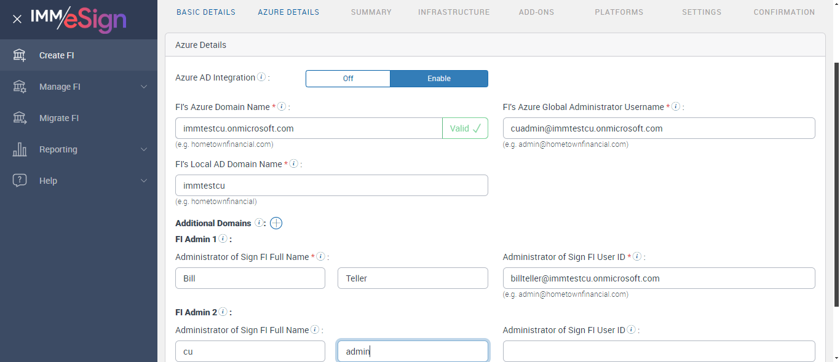Turn Azure AD Integration Off
Screen dimensions: 840x362
[348, 79]
